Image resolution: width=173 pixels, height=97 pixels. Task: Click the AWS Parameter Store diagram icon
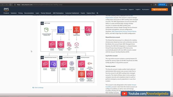tap(69, 44)
